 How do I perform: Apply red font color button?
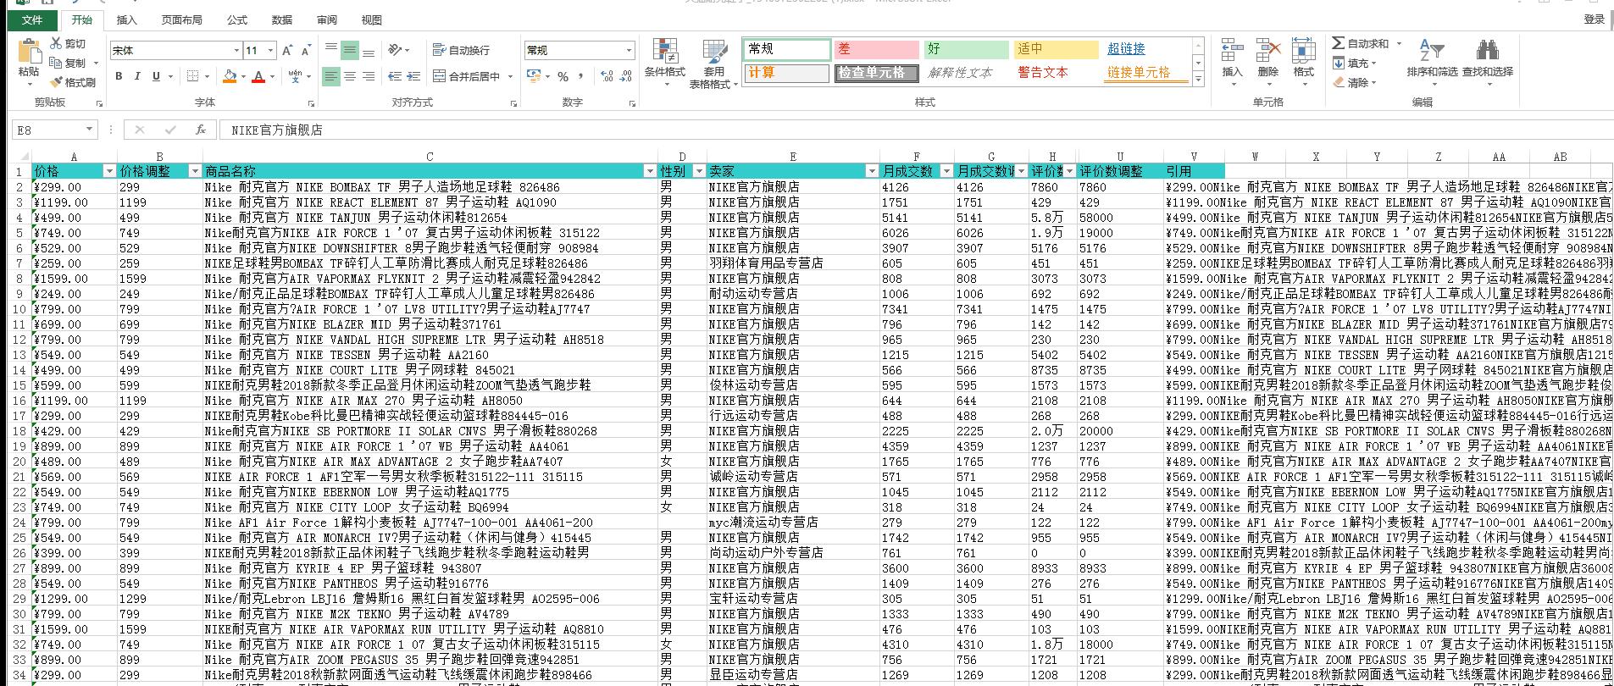tap(258, 76)
